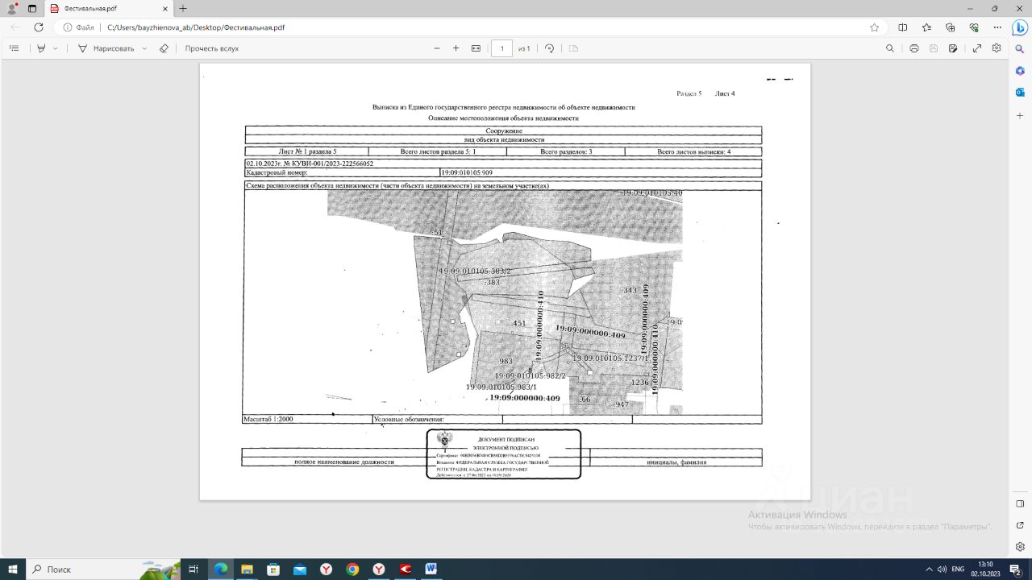The width and height of the screenshot is (1032, 580).
Task: Enter full screen view for PDF
Action: tap(977, 48)
